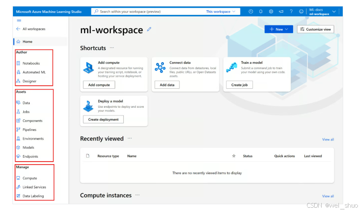Image resolution: width=363 pixels, height=212 pixels.
Task: Click the Microsoft Azure Machine Learning Studio title
Action: pyautogui.click(x=49, y=12)
